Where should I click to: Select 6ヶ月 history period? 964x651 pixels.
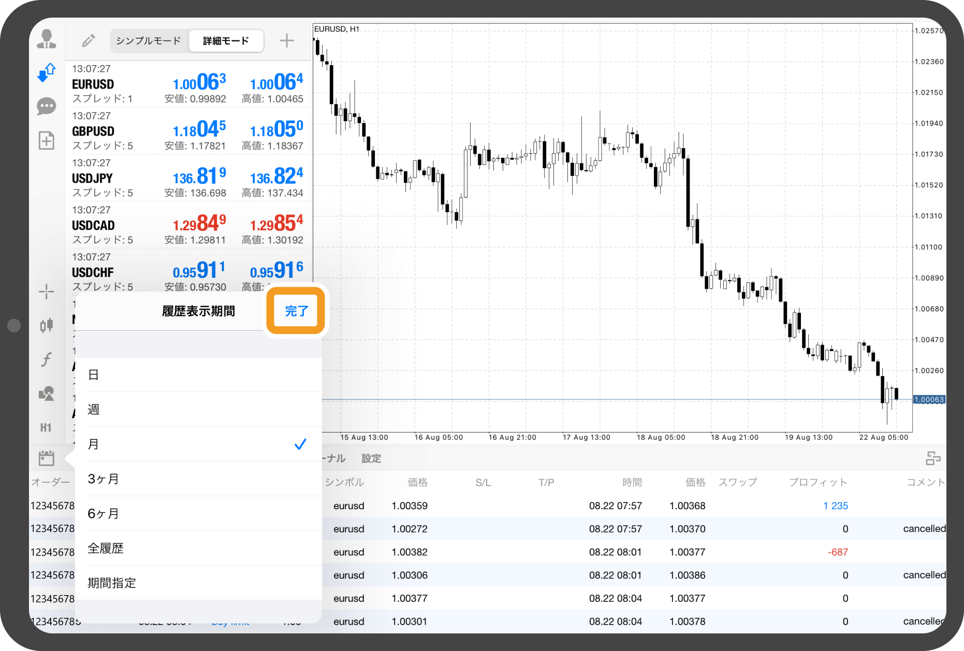[198, 513]
